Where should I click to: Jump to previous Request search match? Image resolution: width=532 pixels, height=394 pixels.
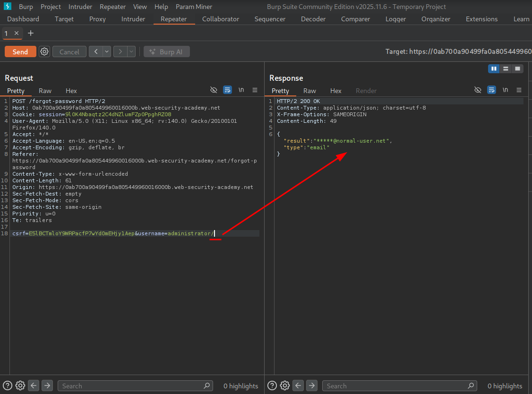click(x=34, y=385)
